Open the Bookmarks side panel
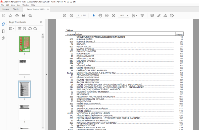The width and height of the screenshot is (199, 130). pos(3,31)
